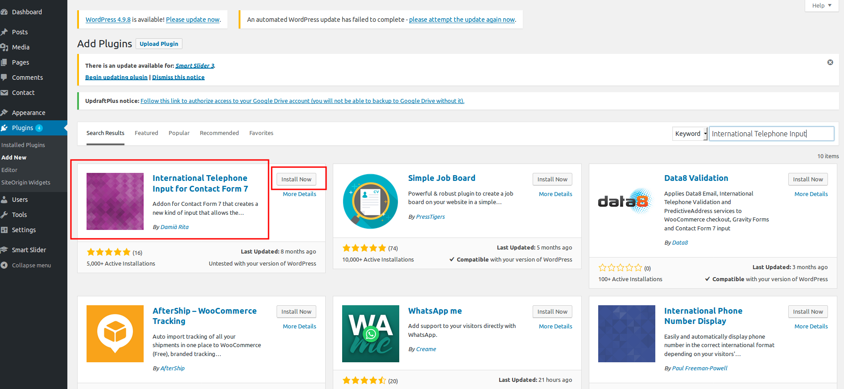Click author link Creame
This screenshot has width=844, height=389.
point(426,349)
